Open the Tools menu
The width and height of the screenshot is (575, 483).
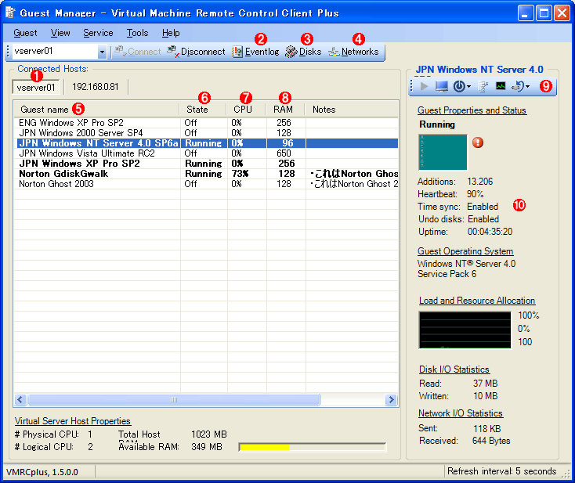[138, 33]
